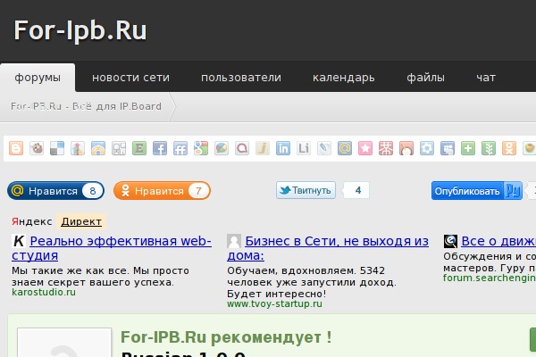This screenshot has width=536, height=357.
Task: Click the brown beaver BobrDobr icon
Action: (37, 149)
